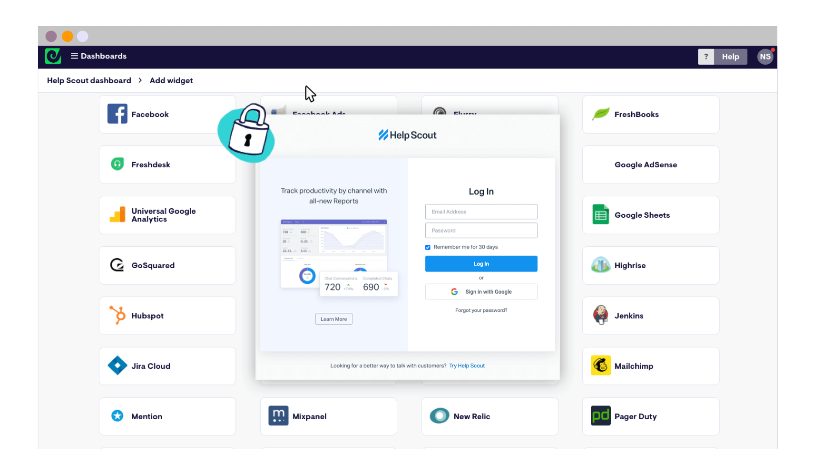Image resolution: width=822 pixels, height=472 pixels.
Task: Enable "Remember me for 30 days"
Action: click(x=428, y=247)
